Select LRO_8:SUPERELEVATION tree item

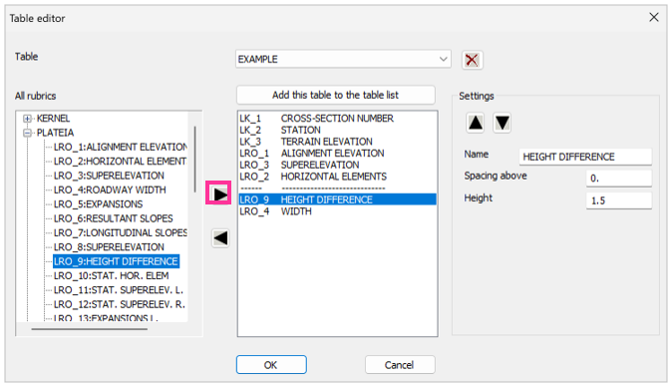109,247
